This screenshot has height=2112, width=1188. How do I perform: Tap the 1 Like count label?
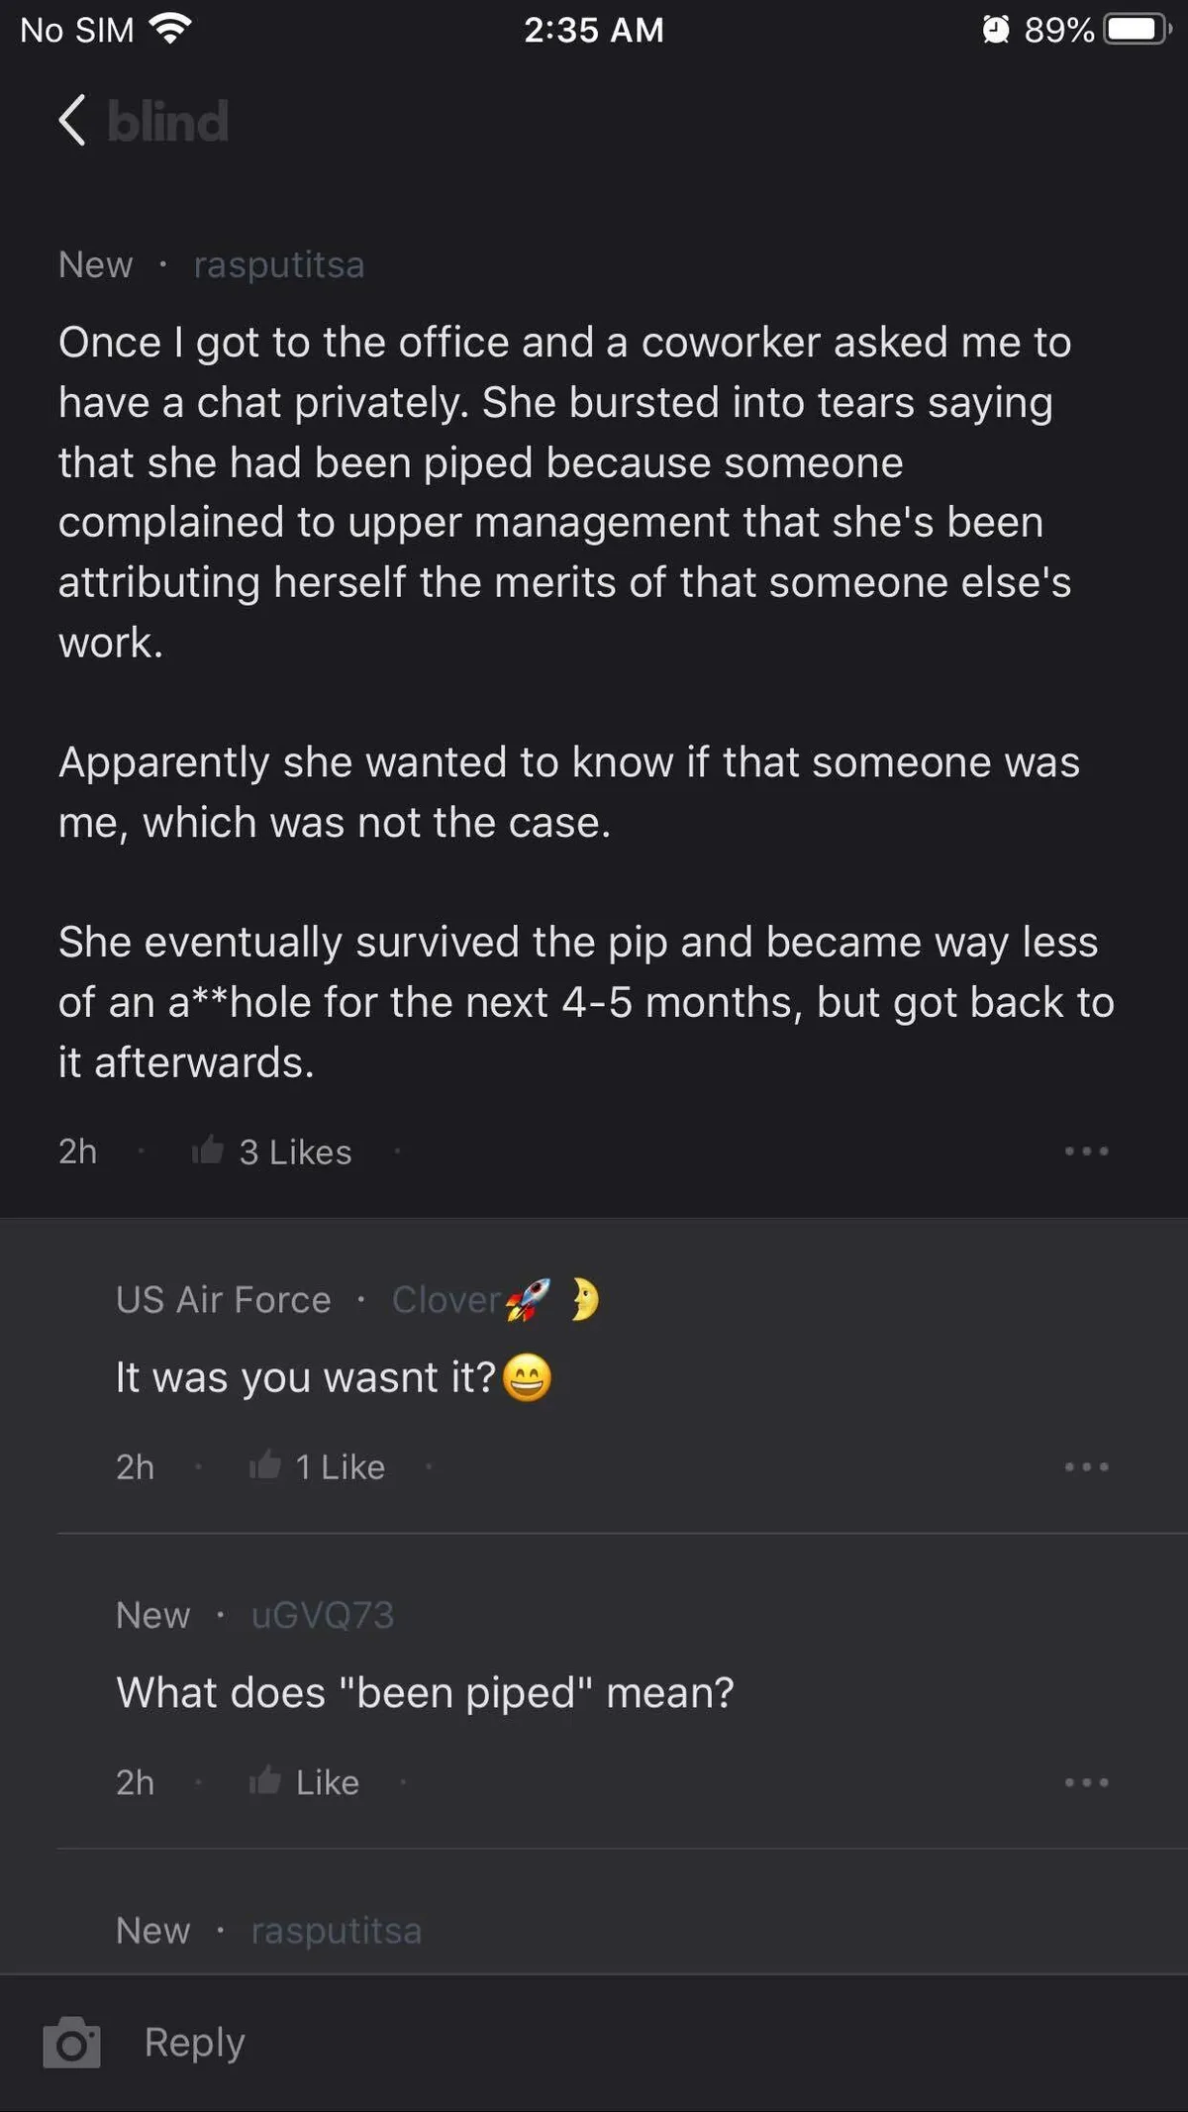340,1466
